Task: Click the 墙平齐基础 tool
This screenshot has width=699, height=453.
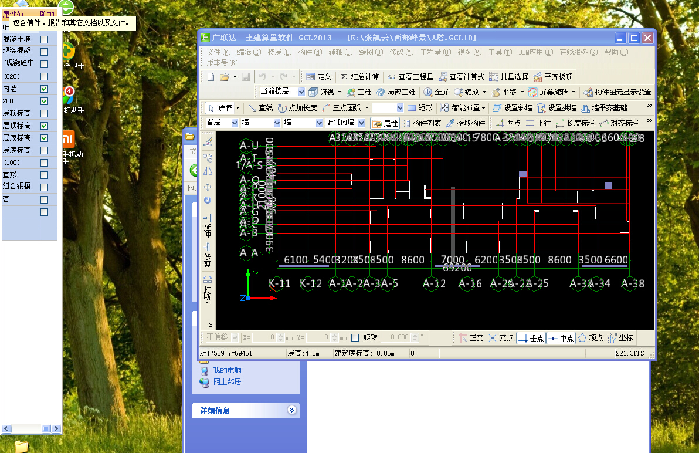Action: click(604, 108)
